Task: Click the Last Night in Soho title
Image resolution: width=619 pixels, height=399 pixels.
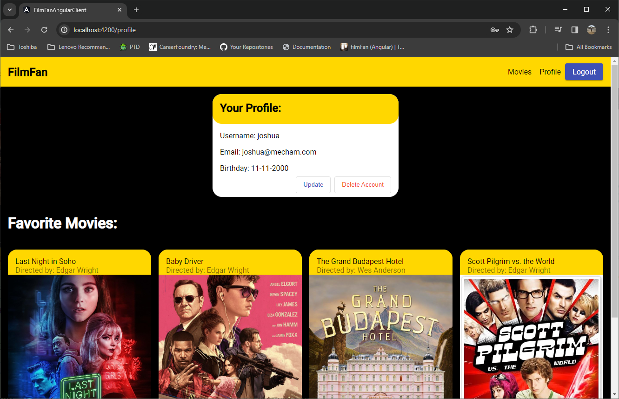Action: click(46, 261)
